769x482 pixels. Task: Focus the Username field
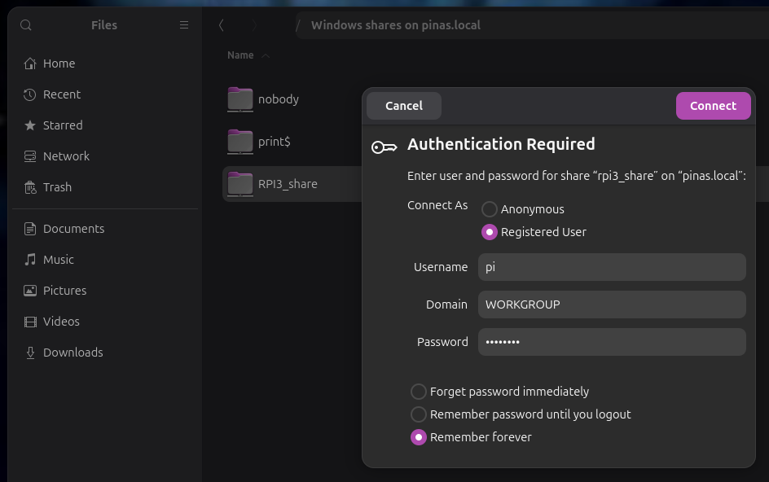coord(612,267)
